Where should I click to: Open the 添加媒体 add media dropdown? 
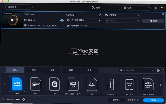[17, 7]
